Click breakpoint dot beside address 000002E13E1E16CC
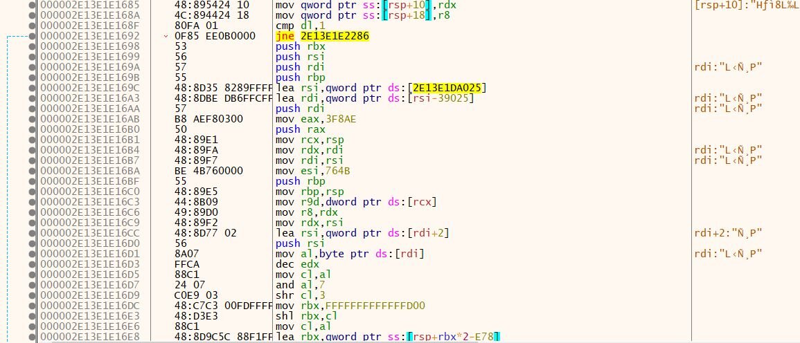Viewport: 800px width, 343px height. click(x=33, y=233)
